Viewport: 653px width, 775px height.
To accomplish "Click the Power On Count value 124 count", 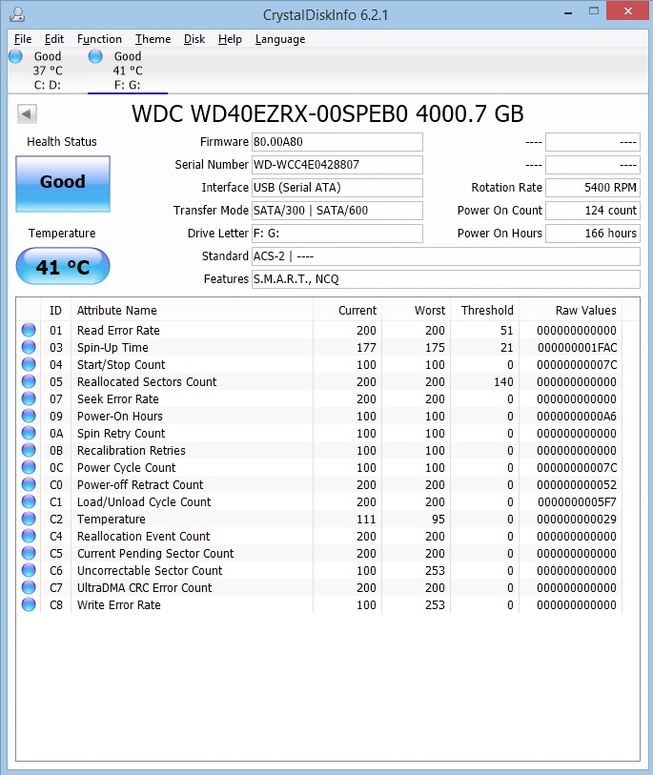I will pos(593,210).
